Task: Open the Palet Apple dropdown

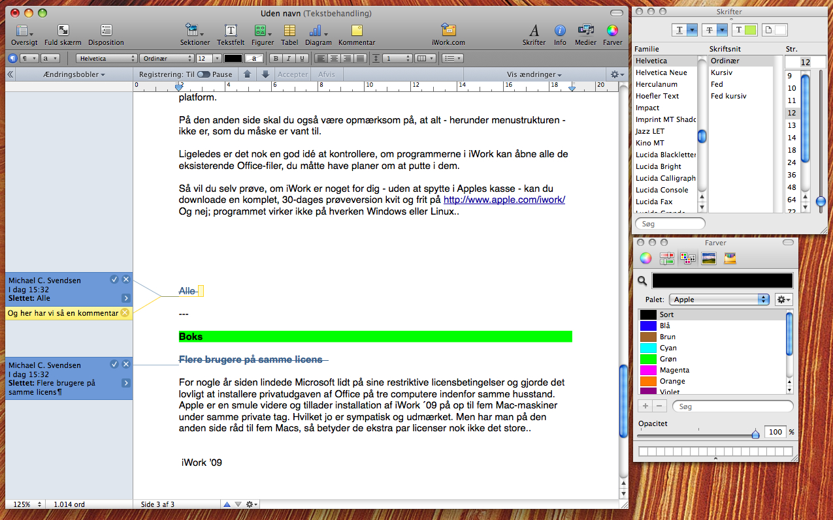Action: [x=719, y=299]
